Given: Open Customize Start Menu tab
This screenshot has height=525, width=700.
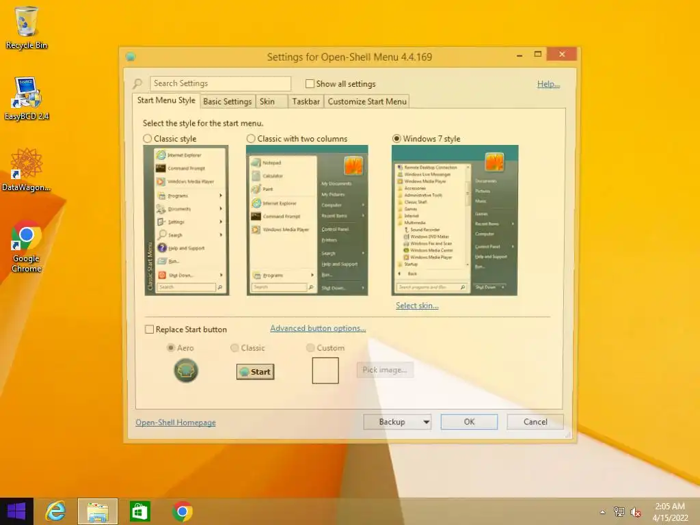Looking at the screenshot, I should 367,102.
